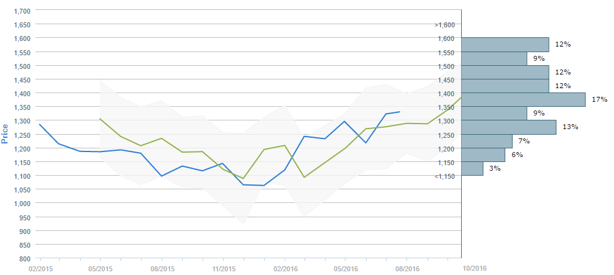The height and width of the screenshot is (275, 614).
Task: Click the 800 y-axis price label
Action: pos(26,258)
